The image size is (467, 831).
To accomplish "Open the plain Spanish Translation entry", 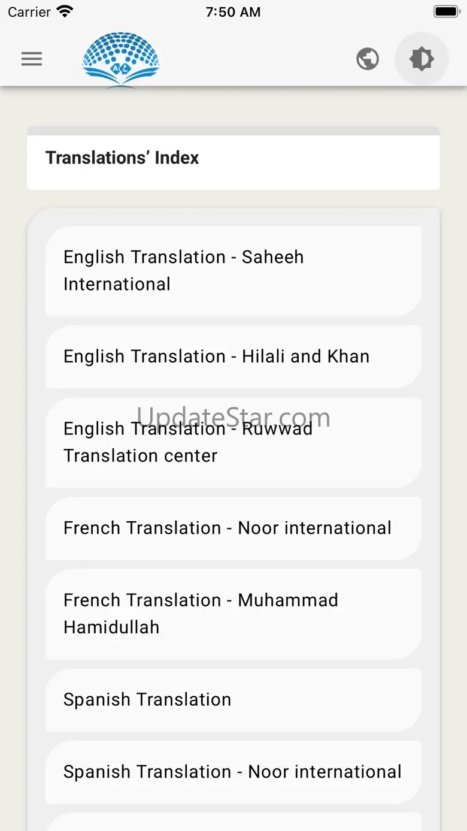I will click(233, 700).
